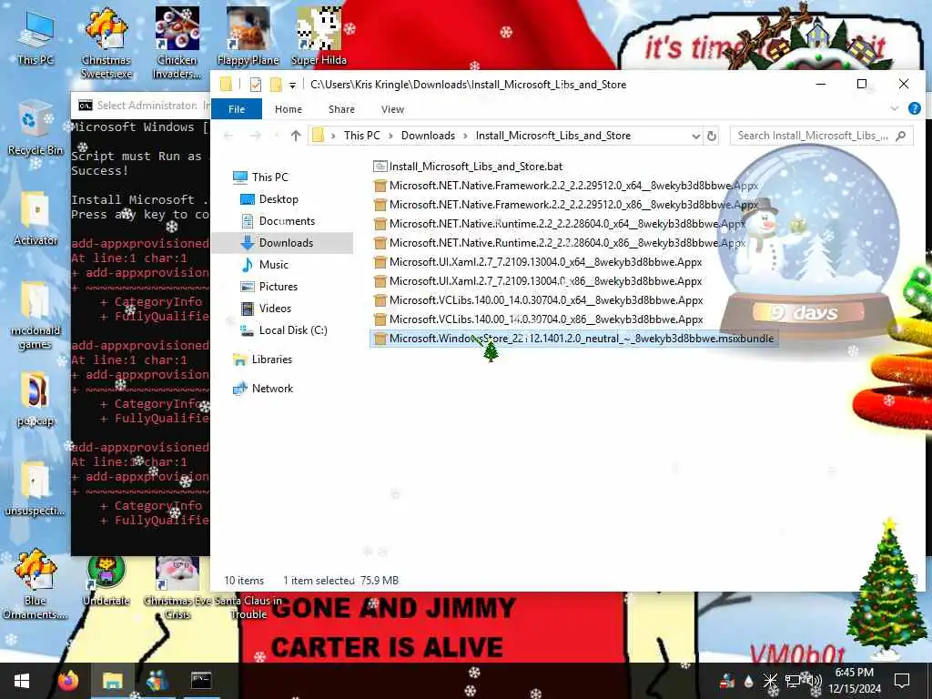Screen dimensions: 932x699
Task: Open the Recycle Bin
Action: point(35,128)
